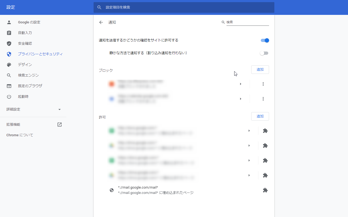Click the shield-check icon for 安全確認

tap(9, 44)
